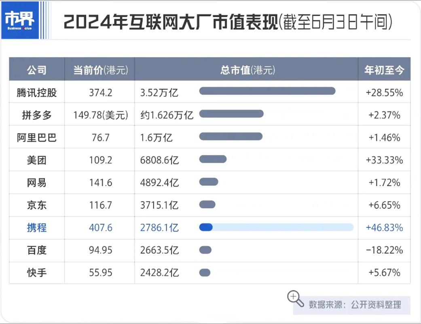The image size is (421, 324).
Task: Click the 数据来源：公开资料整理 source label
Action: [x=355, y=305]
